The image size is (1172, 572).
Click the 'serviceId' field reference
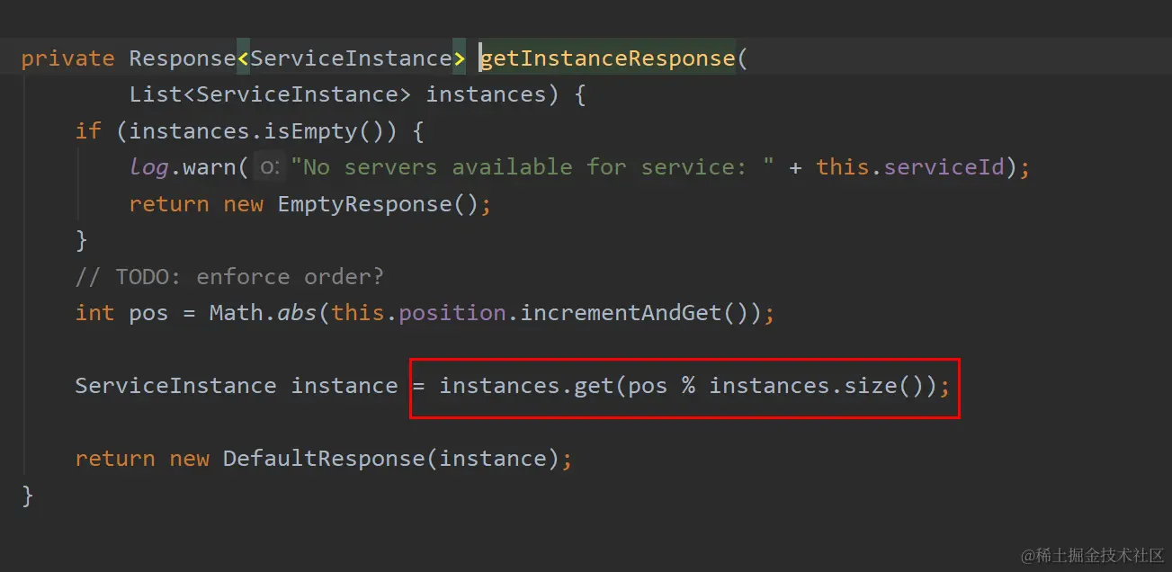tap(944, 167)
